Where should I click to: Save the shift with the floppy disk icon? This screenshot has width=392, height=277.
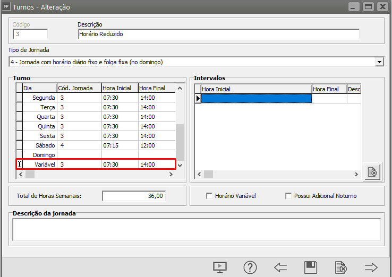310,267
